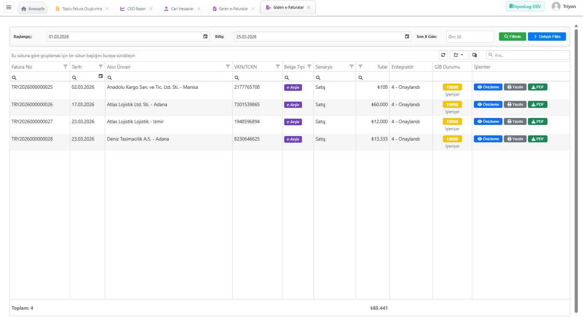Expand the export dropdown button
Viewport: 583px width, 317px height.
pyautogui.click(x=459, y=55)
